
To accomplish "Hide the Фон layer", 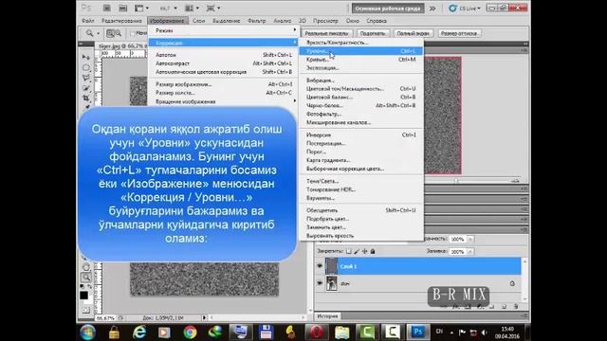I will click(320, 283).
